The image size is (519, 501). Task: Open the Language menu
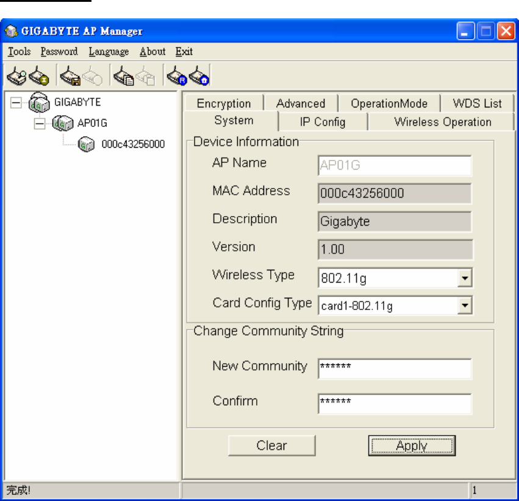109,51
